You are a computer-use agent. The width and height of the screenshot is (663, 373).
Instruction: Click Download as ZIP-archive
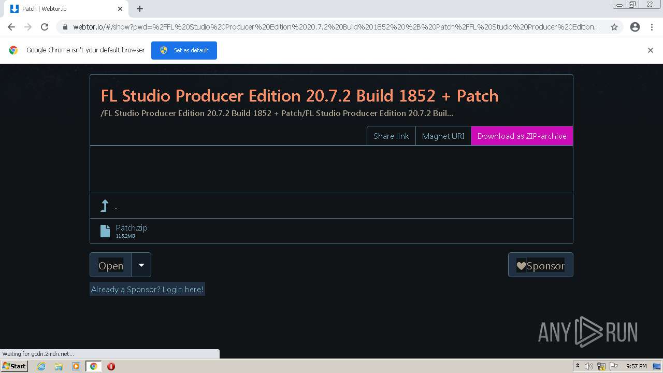(x=522, y=136)
